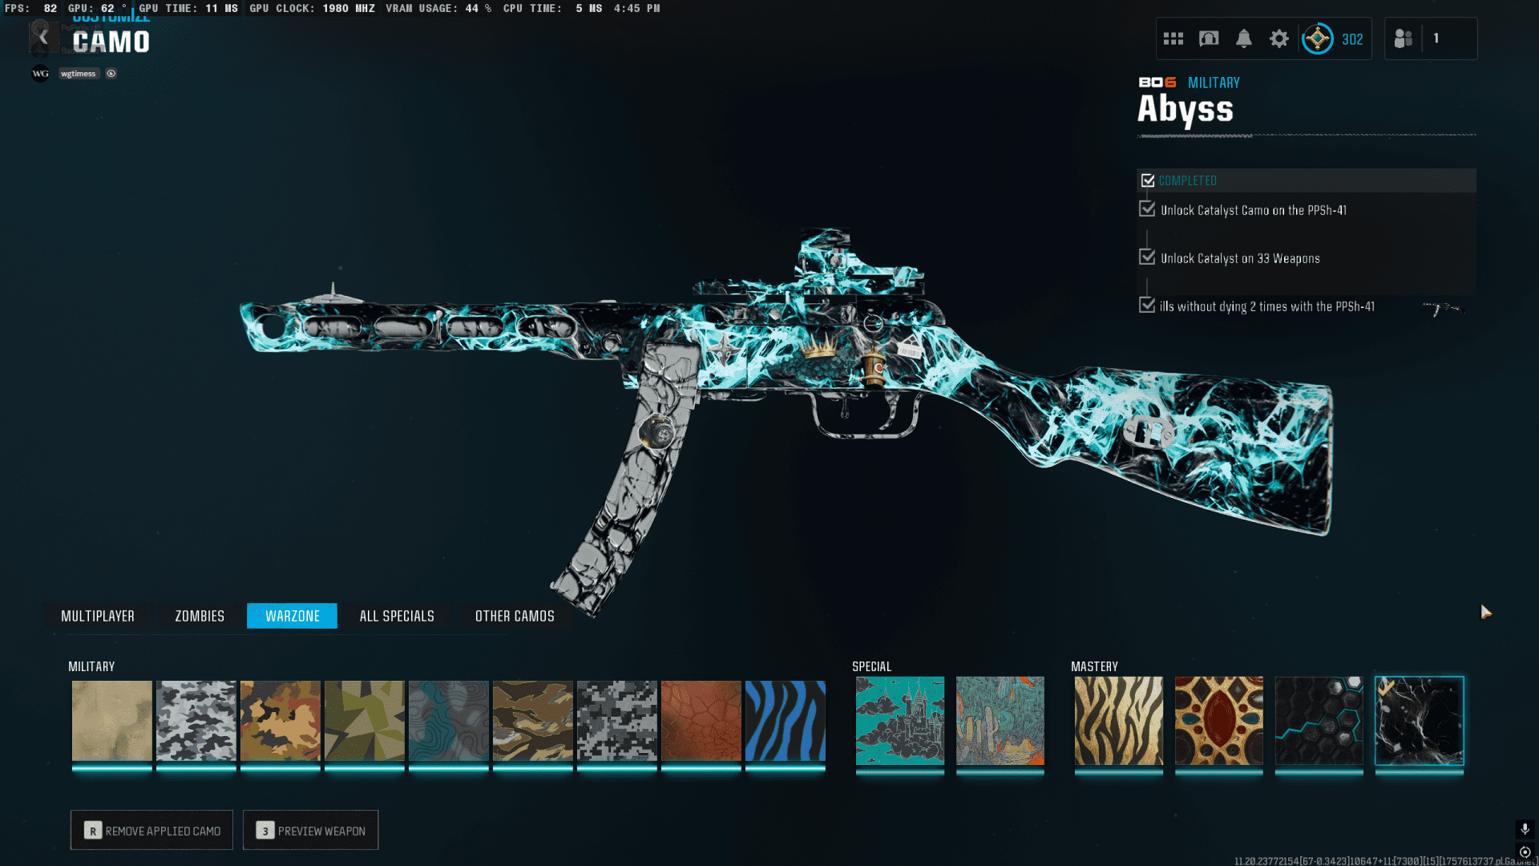
Task: Select the blue tiger stripe military camo
Action: 785,721
